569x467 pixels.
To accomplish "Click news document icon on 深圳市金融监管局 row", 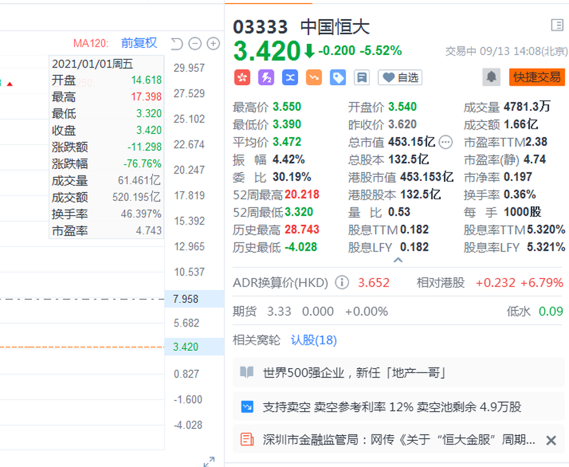I will coord(247,439).
